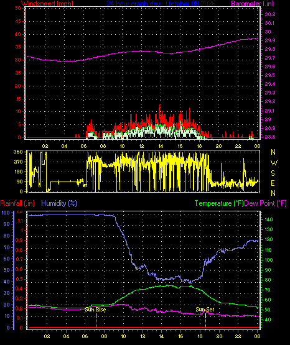
Task: Click the 'Windspeed (mph)' axis title
Action: coord(47,3)
